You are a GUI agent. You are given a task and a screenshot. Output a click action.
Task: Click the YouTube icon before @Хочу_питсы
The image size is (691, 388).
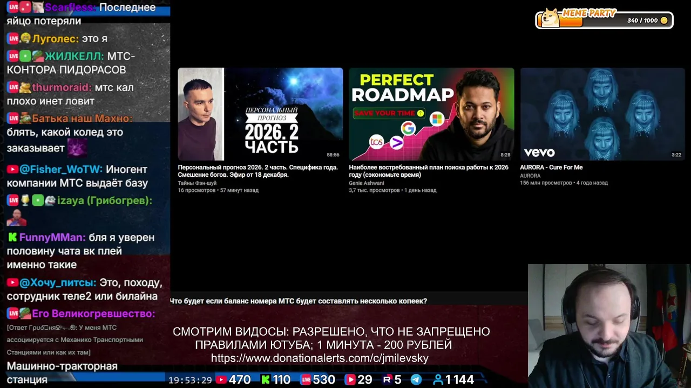12,282
